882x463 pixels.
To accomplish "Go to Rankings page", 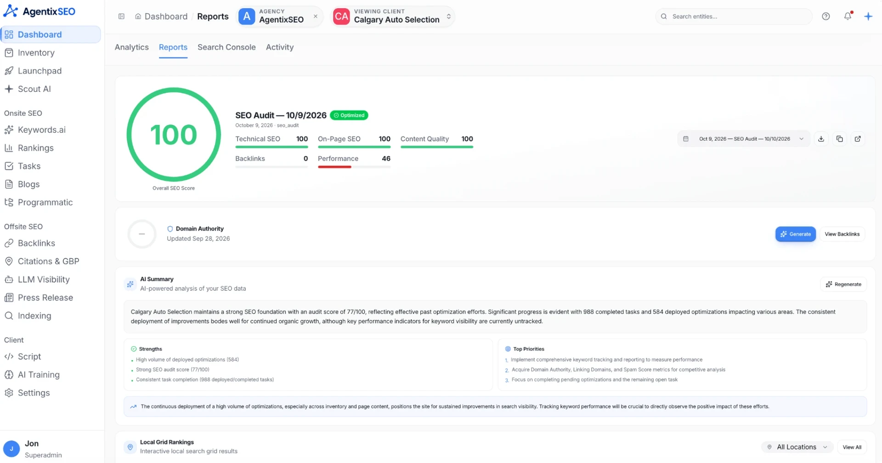I will [51, 148].
